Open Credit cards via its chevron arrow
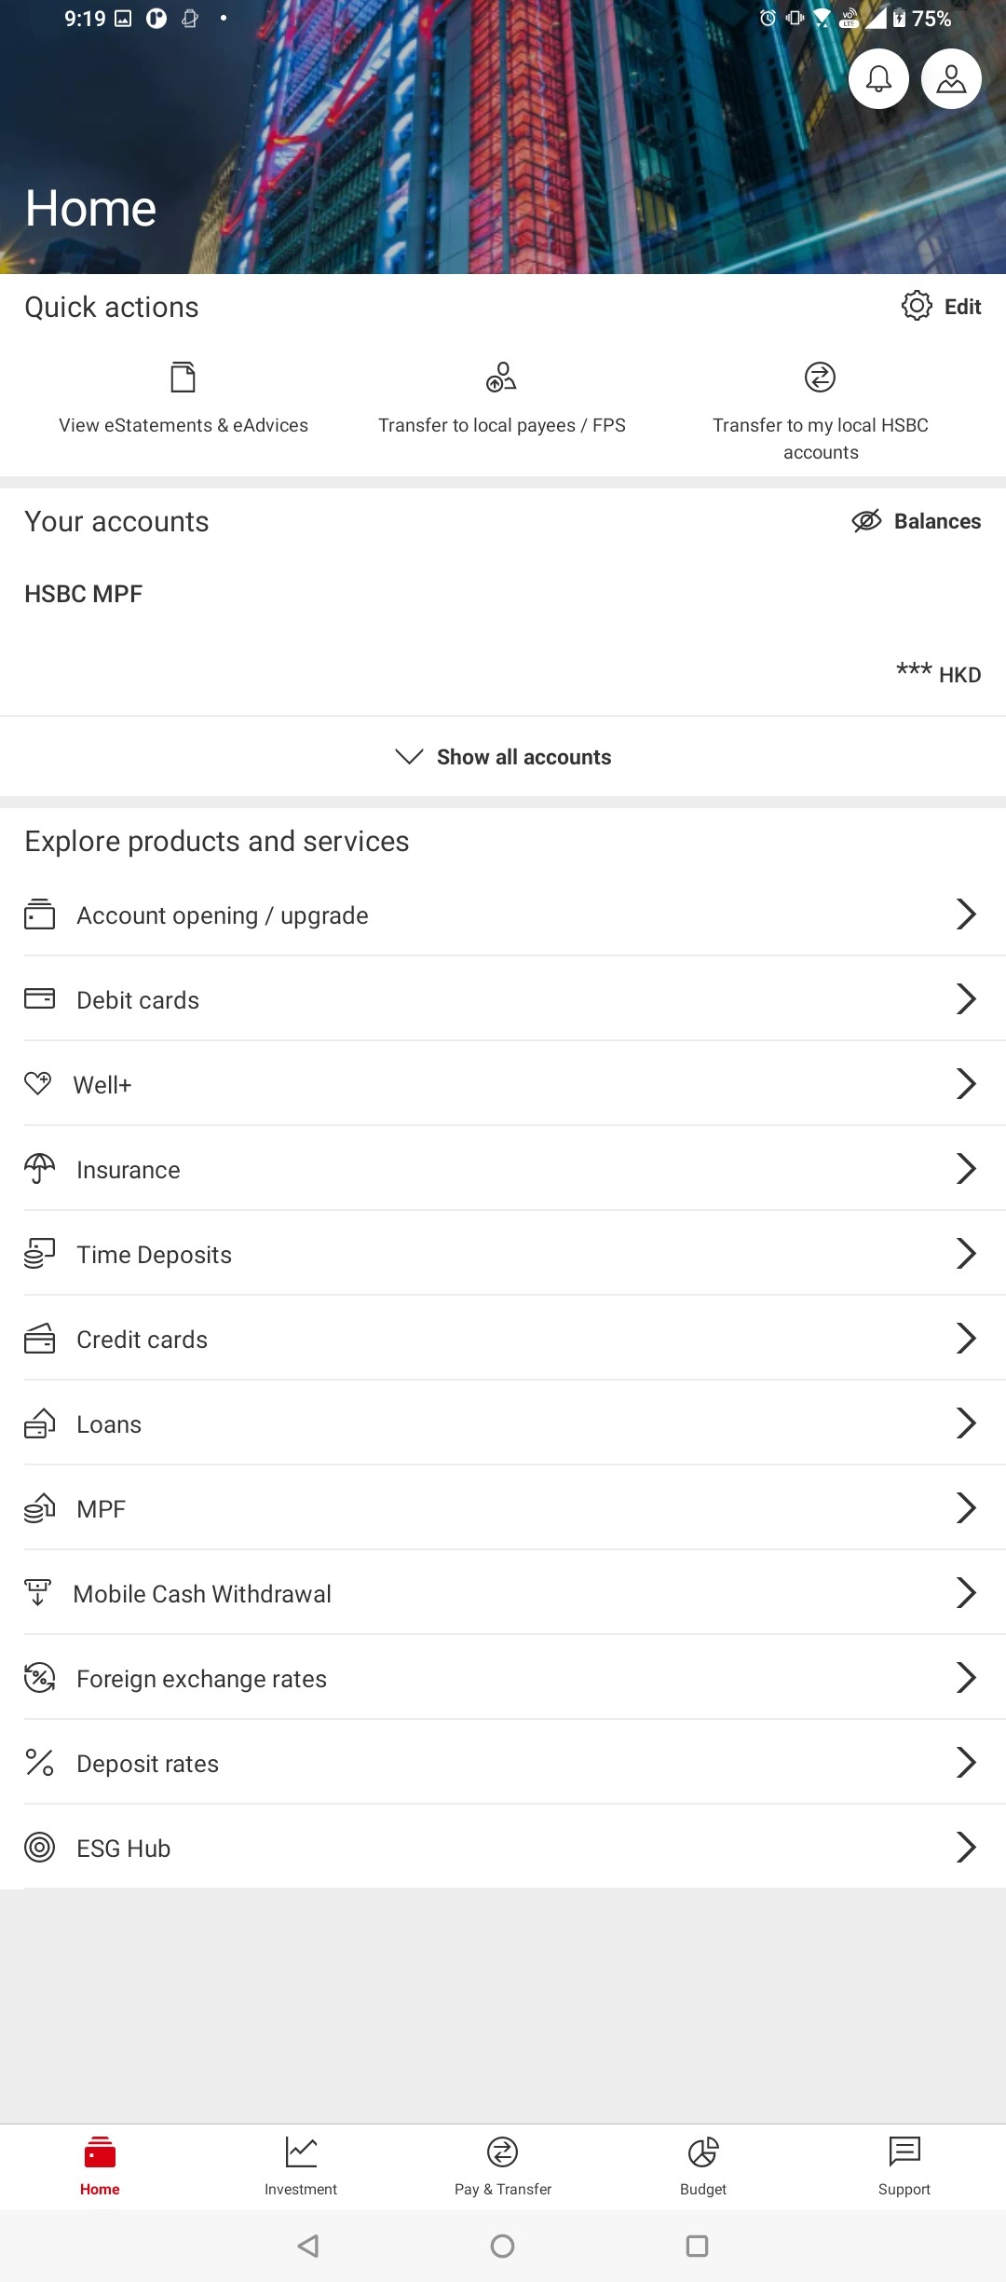Screen dimensions: 1006x2282 pos(966,1339)
